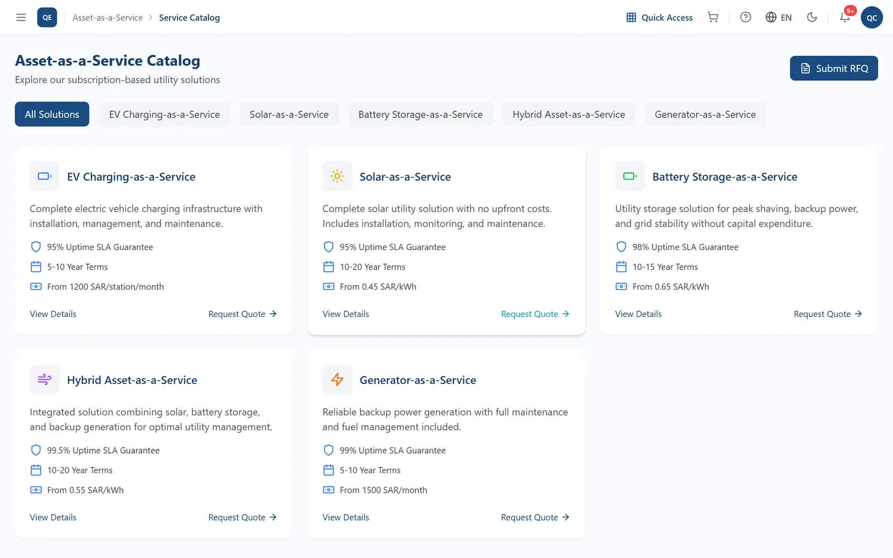893x558 pixels.
Task: Open the shopping cart
Action: click(x=713, y=17)
